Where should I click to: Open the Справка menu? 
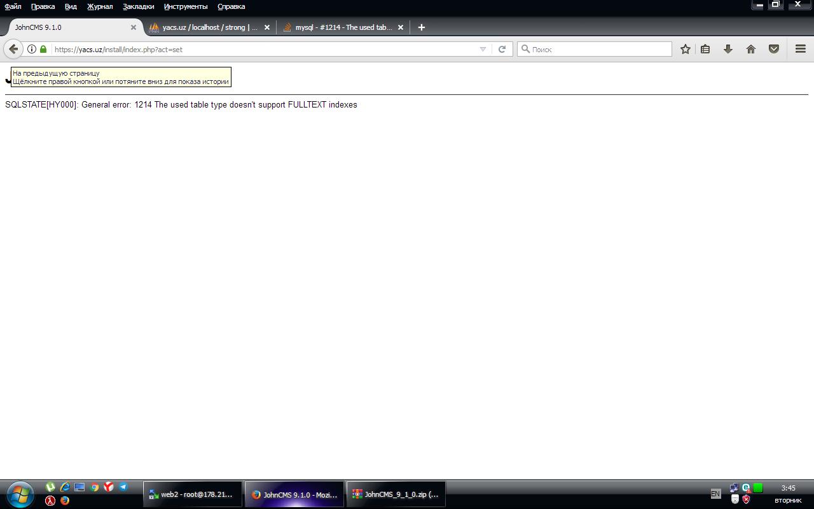pos(231,6)
